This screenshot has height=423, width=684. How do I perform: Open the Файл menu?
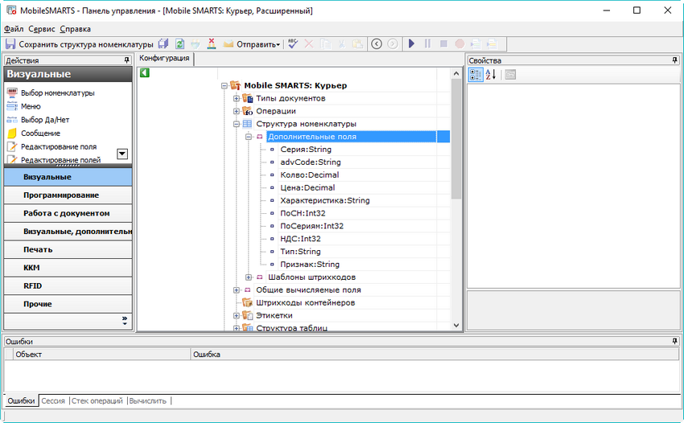tap(14, 29)
